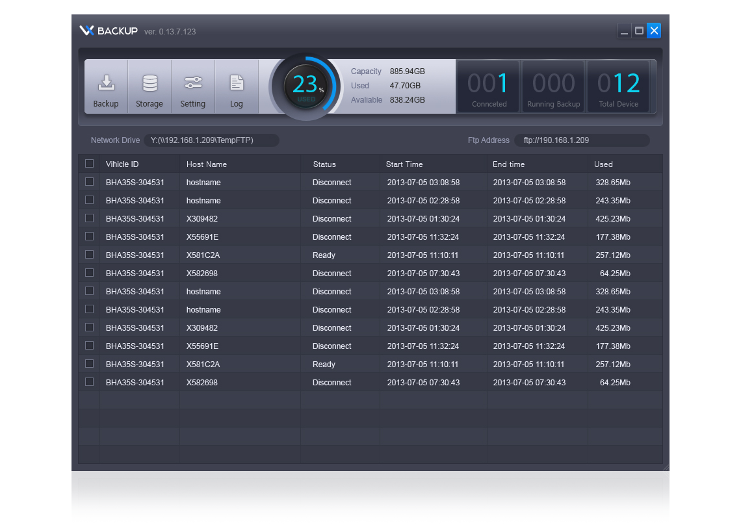Close the VX Backup window

pos(654,31)
